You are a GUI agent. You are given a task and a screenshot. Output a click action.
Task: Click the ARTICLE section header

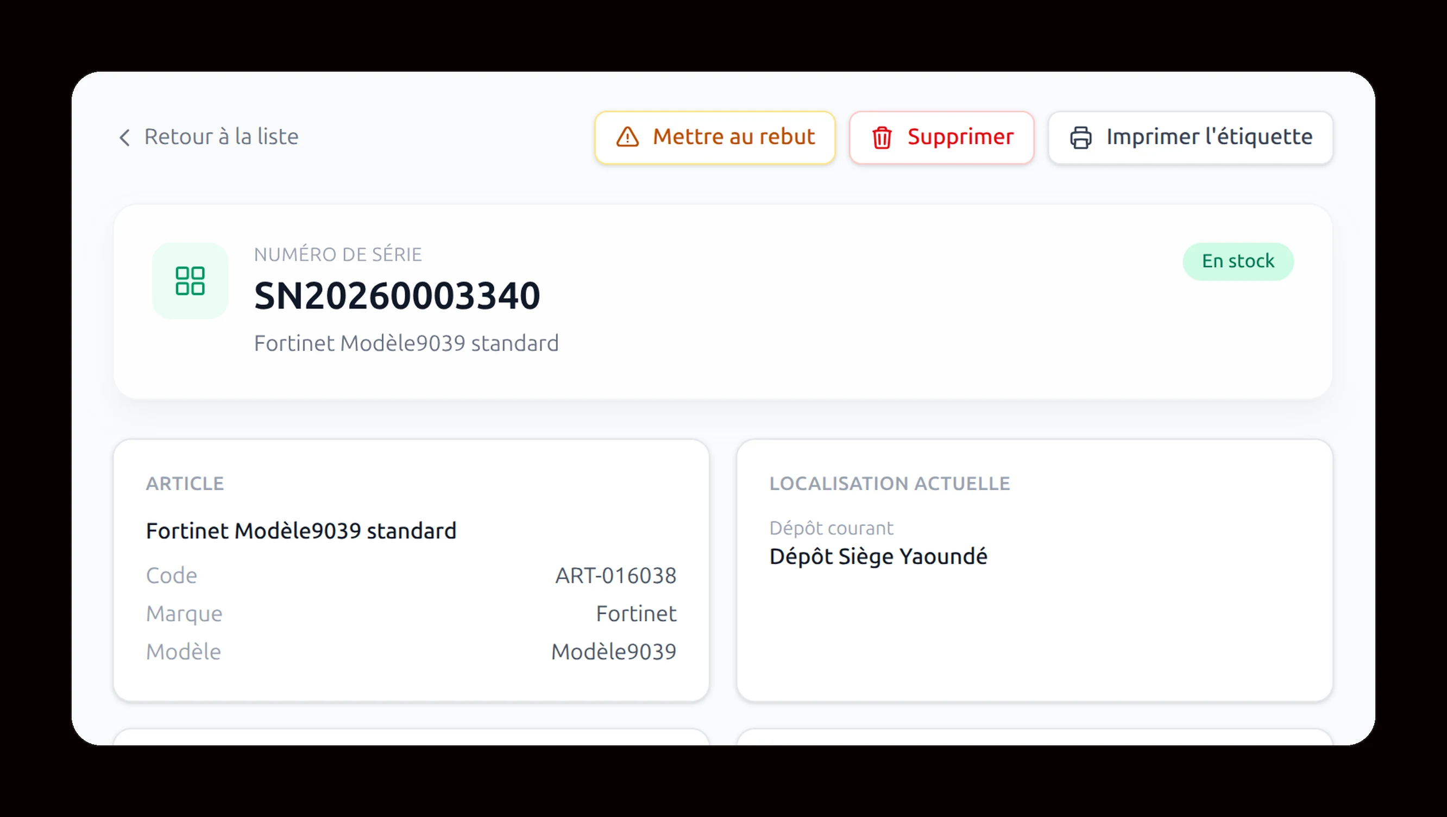185,484
